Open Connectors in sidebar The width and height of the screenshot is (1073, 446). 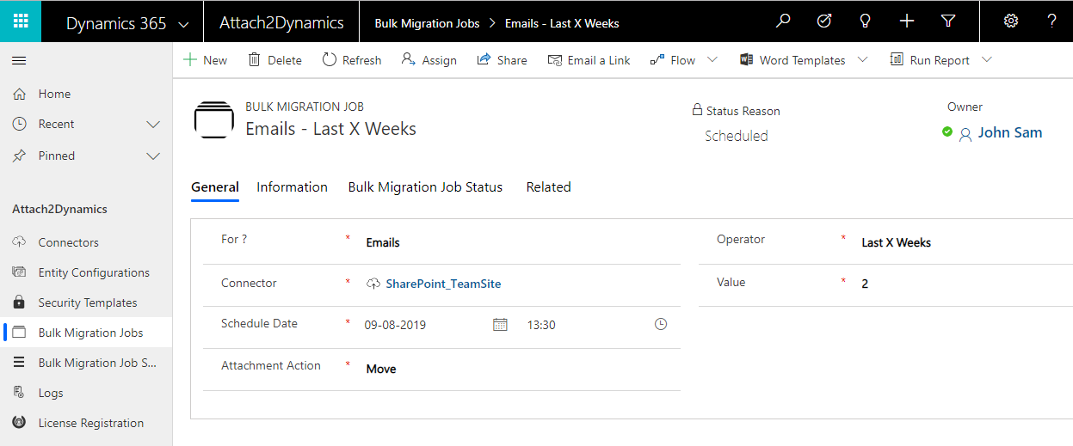pyautogui.click(x=86, y=242)
